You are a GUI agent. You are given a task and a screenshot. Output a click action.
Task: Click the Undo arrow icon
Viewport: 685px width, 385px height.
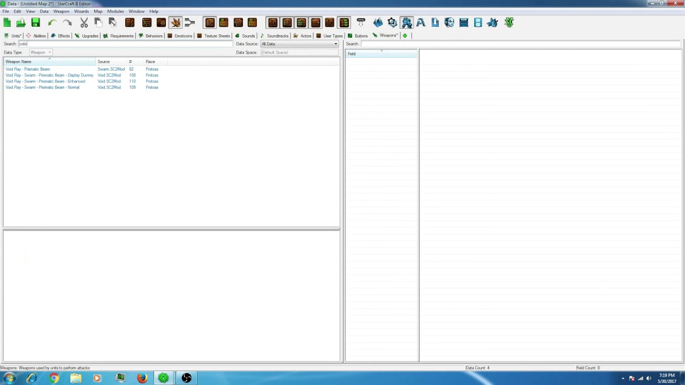pyautogui.click(x=52, y=22)
